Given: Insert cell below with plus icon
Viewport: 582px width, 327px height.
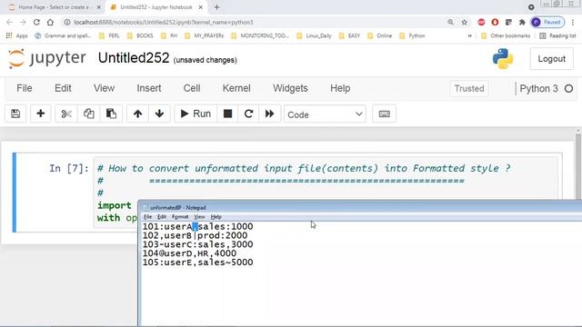Looking at the screenshot, I should [x=40, y=114].
